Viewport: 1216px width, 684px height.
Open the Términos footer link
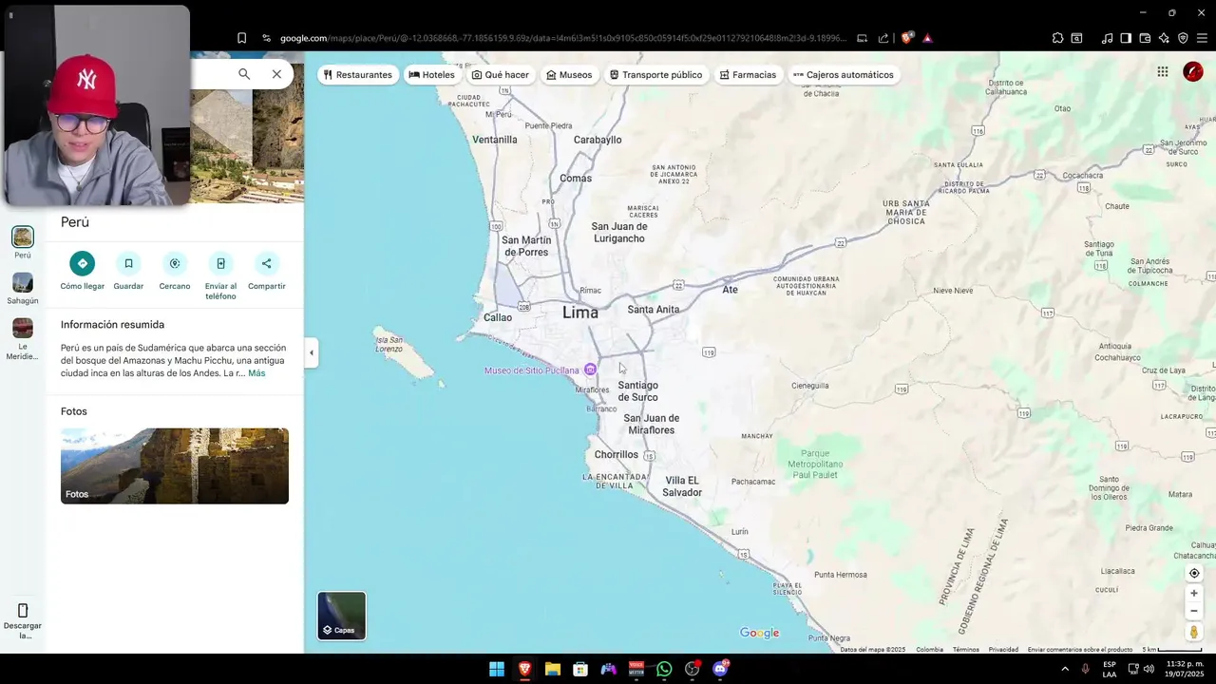pos(965,650)
